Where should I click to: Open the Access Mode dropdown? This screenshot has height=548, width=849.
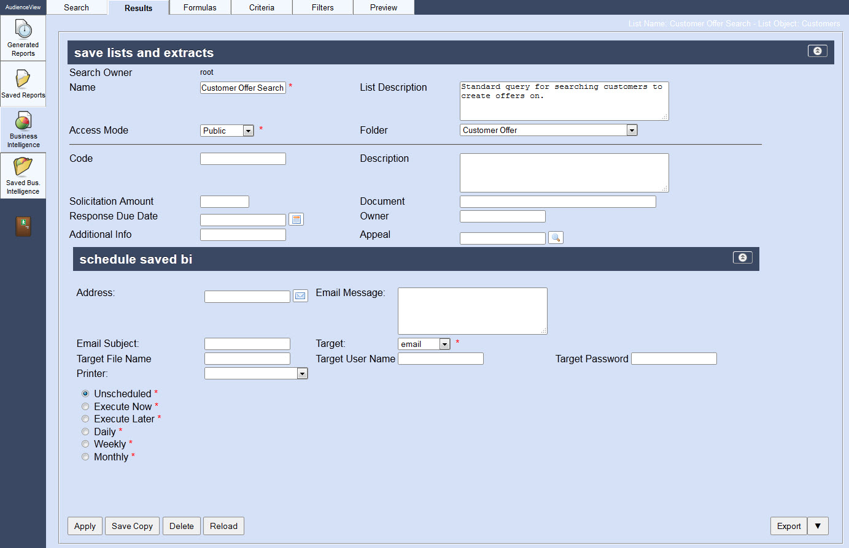point(227,131)
